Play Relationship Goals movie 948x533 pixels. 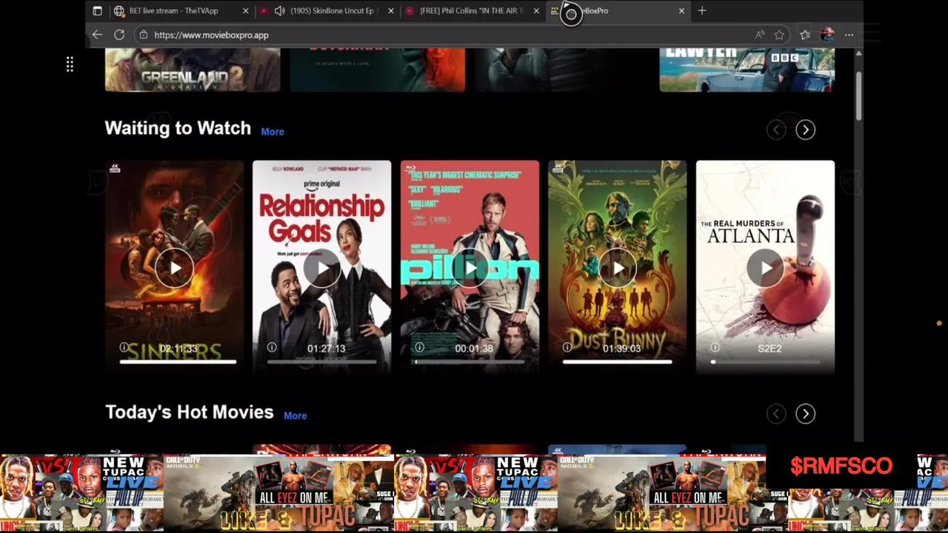[321, 268]
